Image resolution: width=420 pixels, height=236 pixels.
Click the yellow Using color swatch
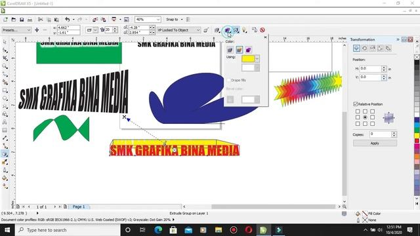[x=248, y=58]
